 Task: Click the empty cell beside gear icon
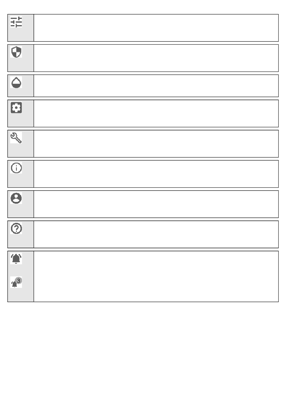point(156,114)
